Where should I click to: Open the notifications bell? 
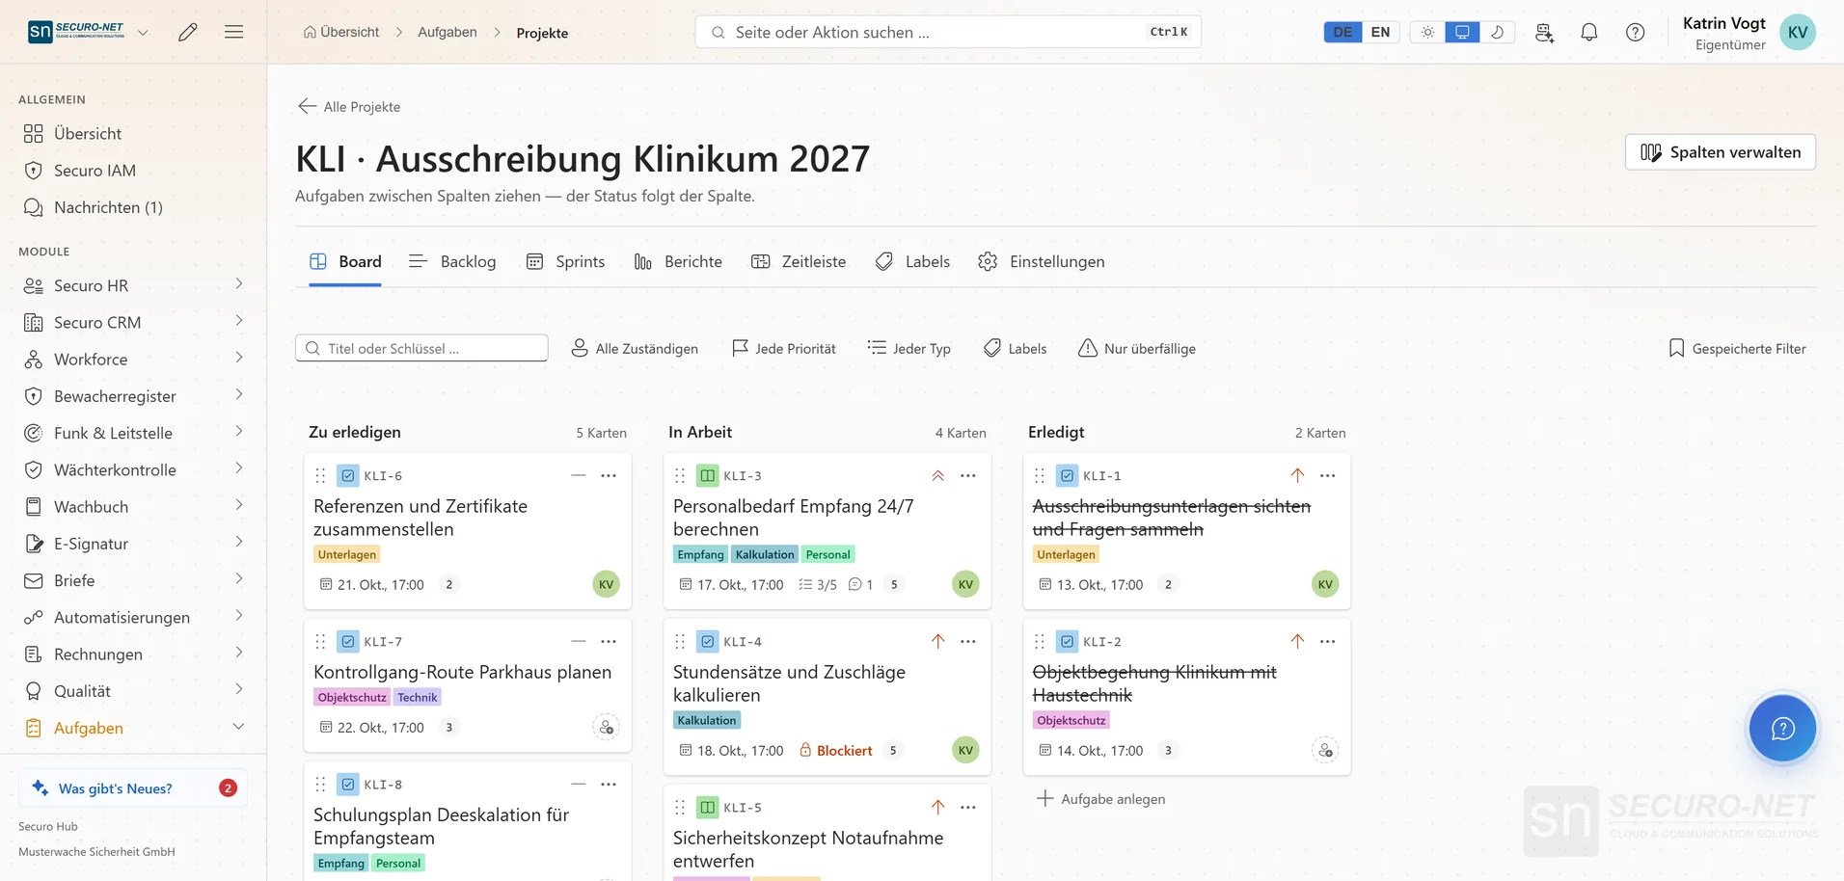point(1589,32)
